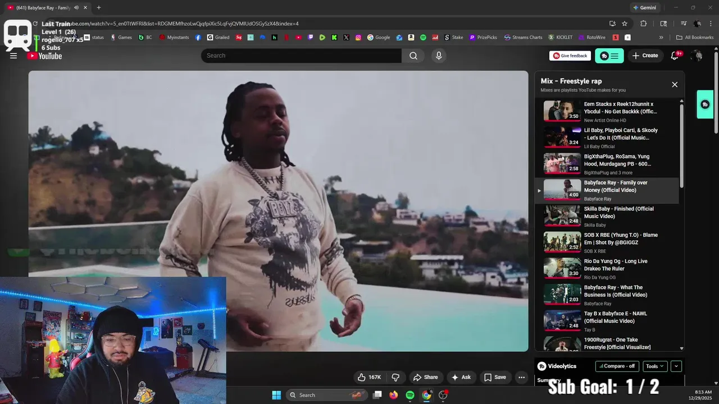Open the Stake bookmark

pos(454,38)
